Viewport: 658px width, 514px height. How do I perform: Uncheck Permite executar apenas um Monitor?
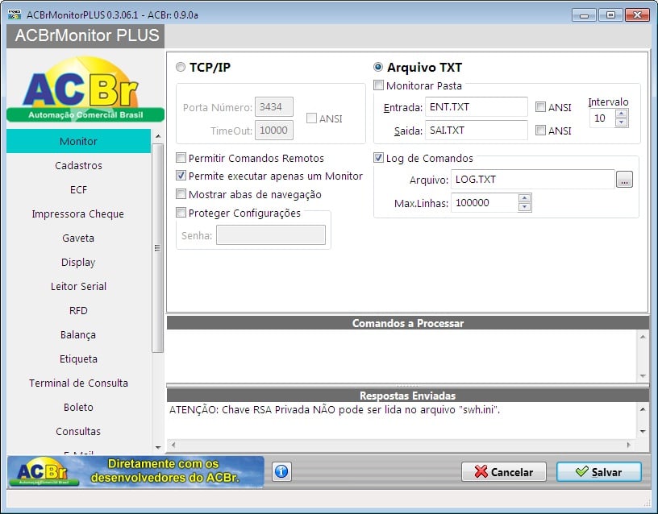pos(181,176)
